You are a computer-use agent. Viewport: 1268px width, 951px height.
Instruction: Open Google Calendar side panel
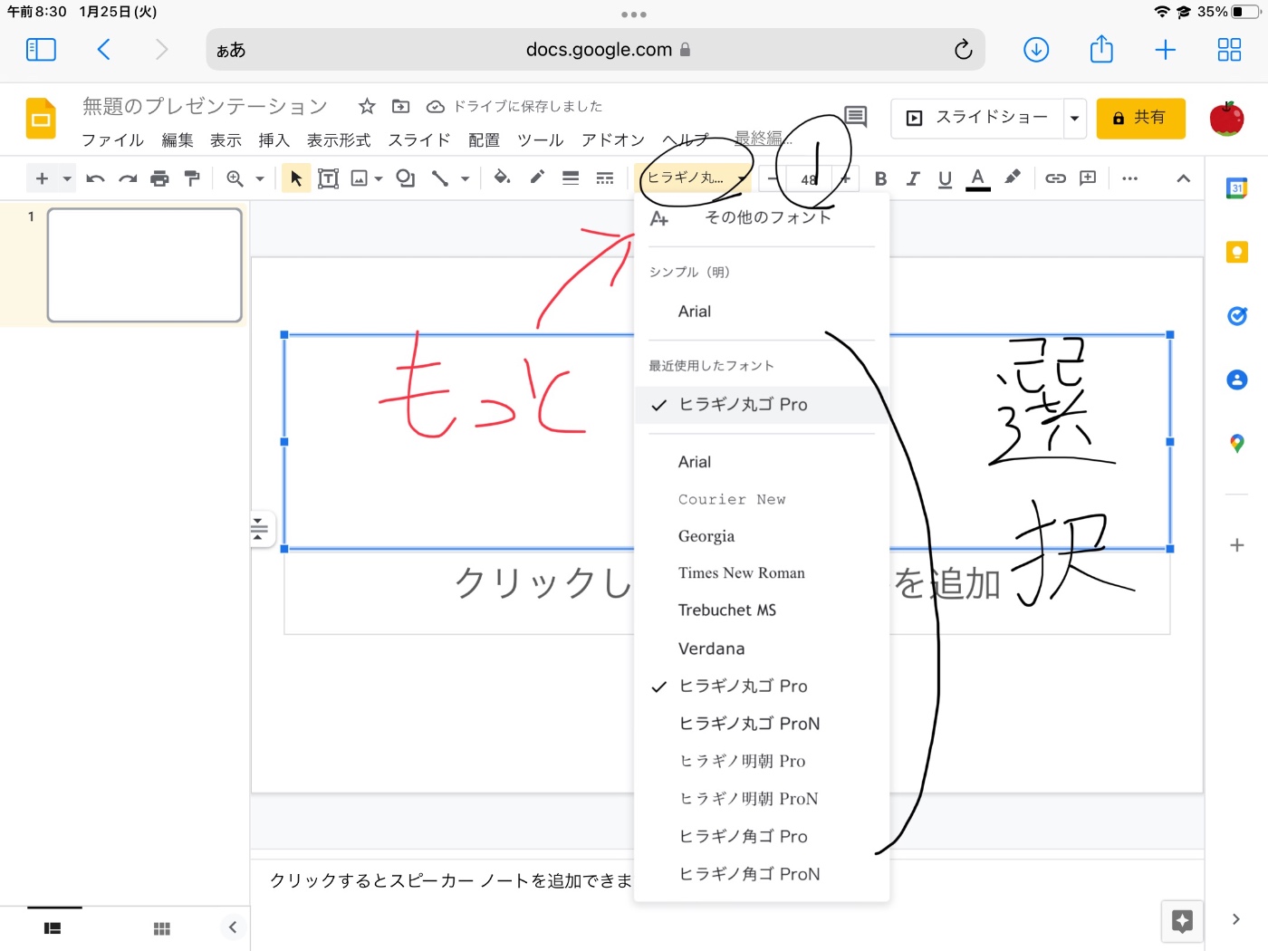1236,188
